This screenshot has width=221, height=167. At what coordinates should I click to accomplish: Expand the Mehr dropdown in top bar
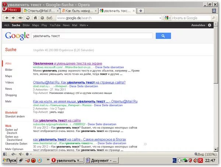84,25
